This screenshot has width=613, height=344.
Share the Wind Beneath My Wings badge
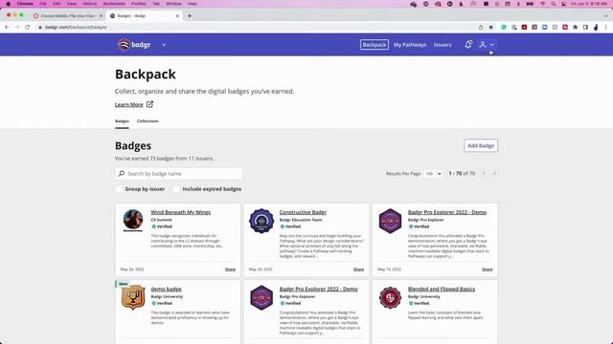tap(230, 269)
